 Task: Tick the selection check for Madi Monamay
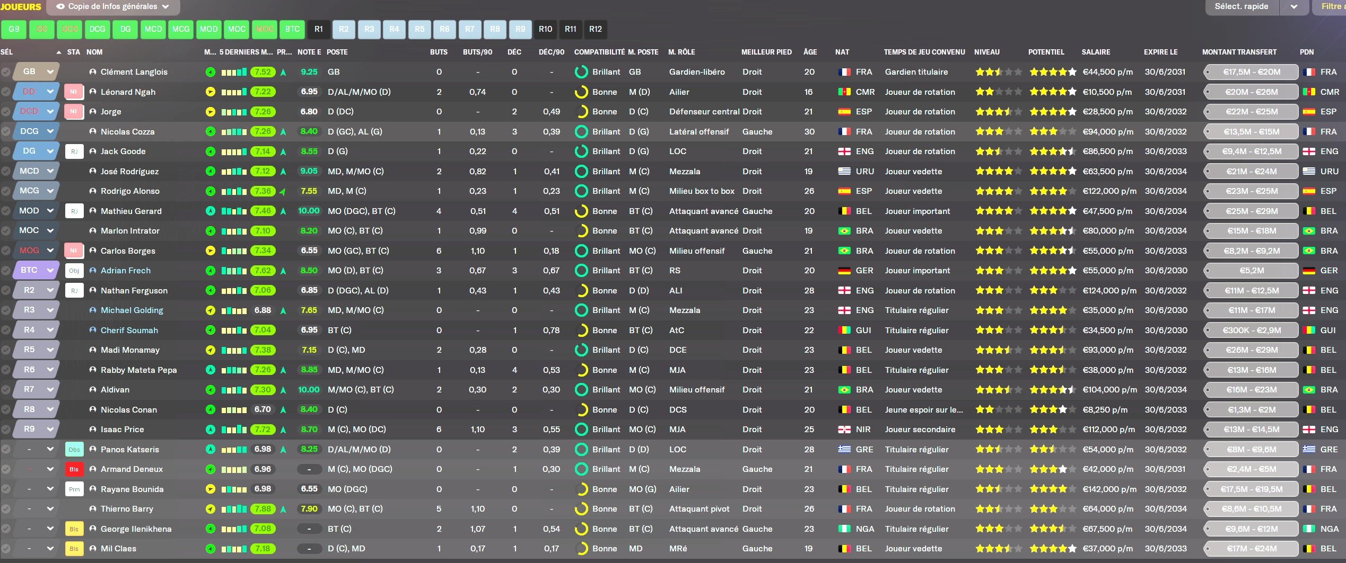click(x=6, y=350)
